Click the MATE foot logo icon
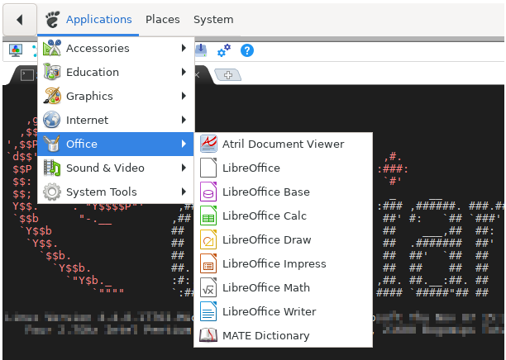The image size is (506, 360). 52,19
